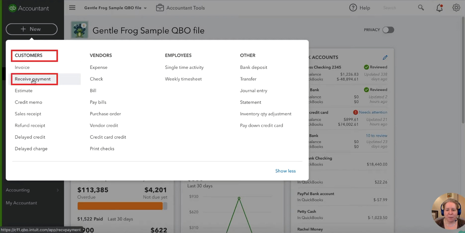Click the Help question mark icon
The width and height of the screenshot is (465, 233).
point(353,8)
